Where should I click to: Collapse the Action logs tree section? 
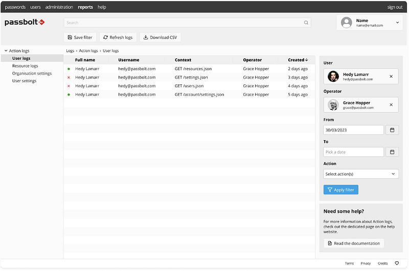pos(6,51)
